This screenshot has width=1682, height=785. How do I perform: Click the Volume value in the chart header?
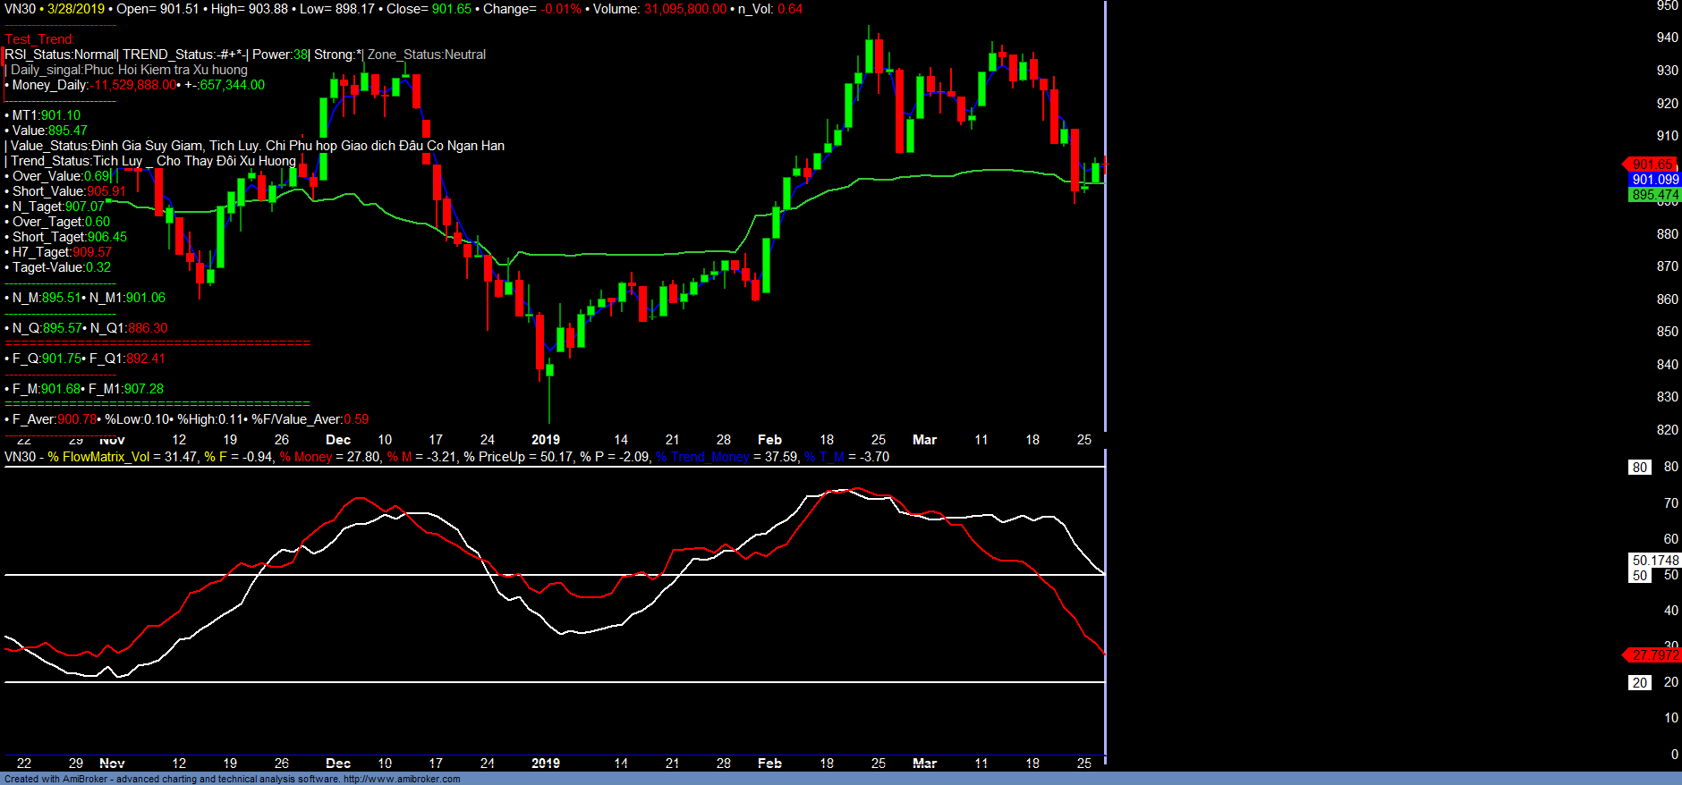tap(685, 9)
